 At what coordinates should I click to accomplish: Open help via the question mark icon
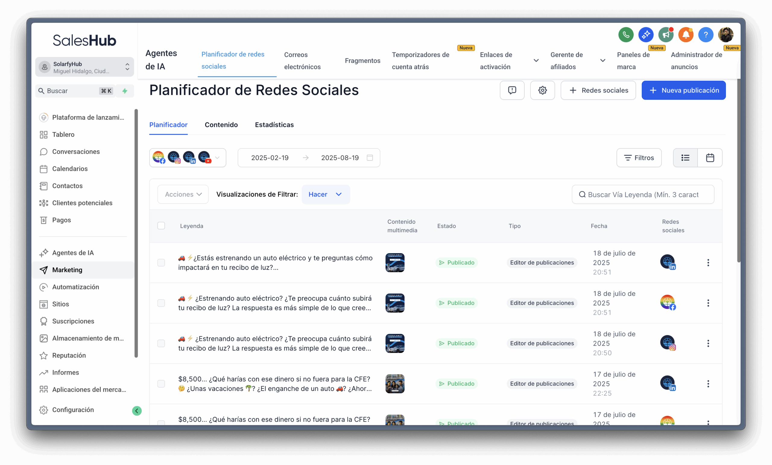(706, 35)
